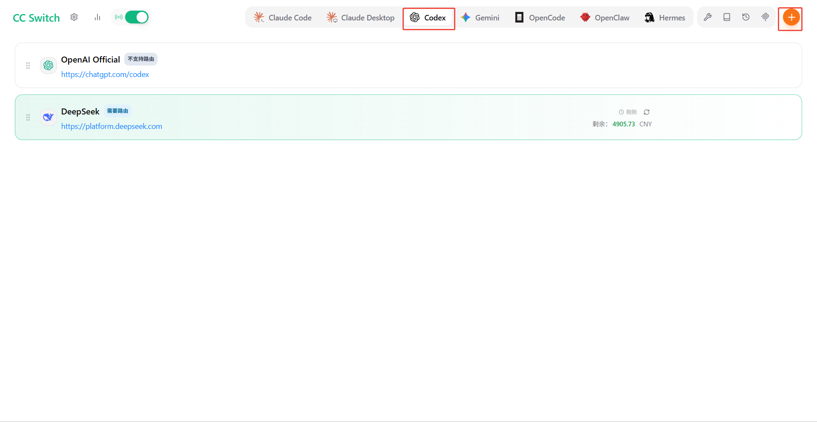
Task: Select the Codex tab
Action: (428, 17)
